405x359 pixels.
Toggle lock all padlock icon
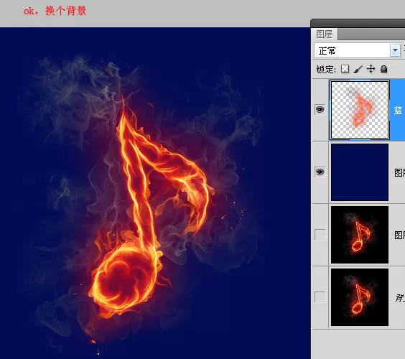[384, 69]
